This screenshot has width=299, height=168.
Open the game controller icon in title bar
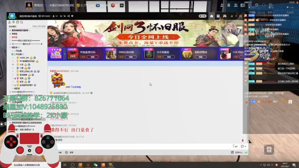225,16
